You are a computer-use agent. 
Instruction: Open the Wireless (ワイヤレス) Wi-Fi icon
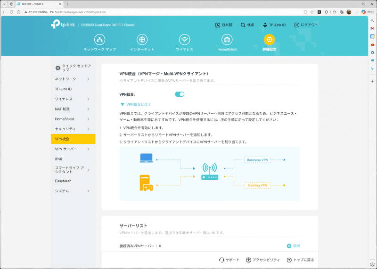click(x=184, y=40)
